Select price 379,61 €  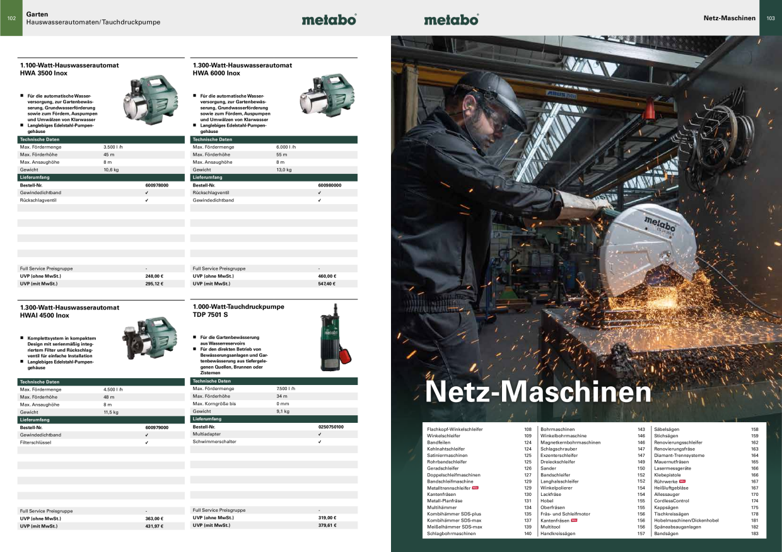327,525
